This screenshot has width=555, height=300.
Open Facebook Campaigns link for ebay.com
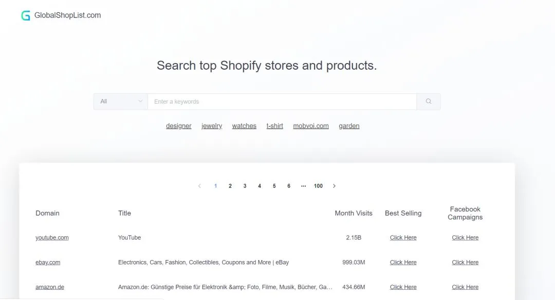click(465, 262)
